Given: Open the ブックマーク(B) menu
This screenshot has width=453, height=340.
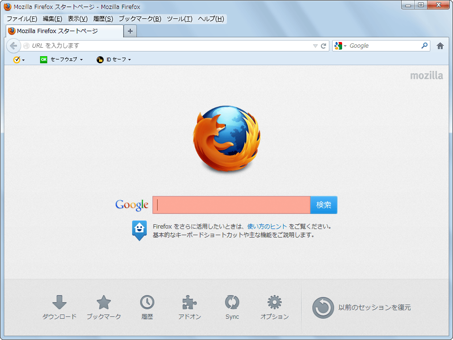Looking at the screenshot, I should tap(140, 19).
